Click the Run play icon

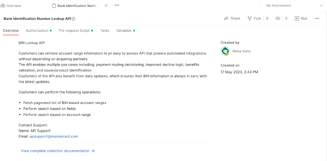point(297,18)
